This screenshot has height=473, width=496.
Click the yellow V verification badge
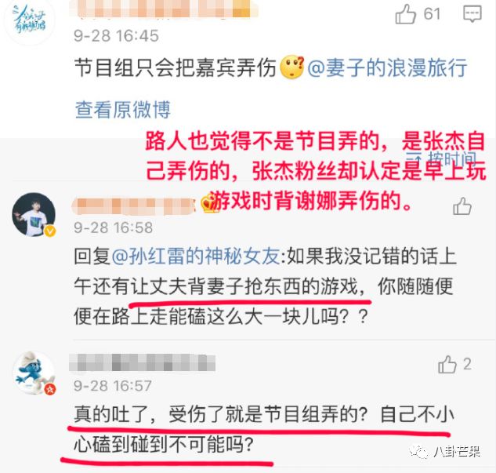point(50,231)
